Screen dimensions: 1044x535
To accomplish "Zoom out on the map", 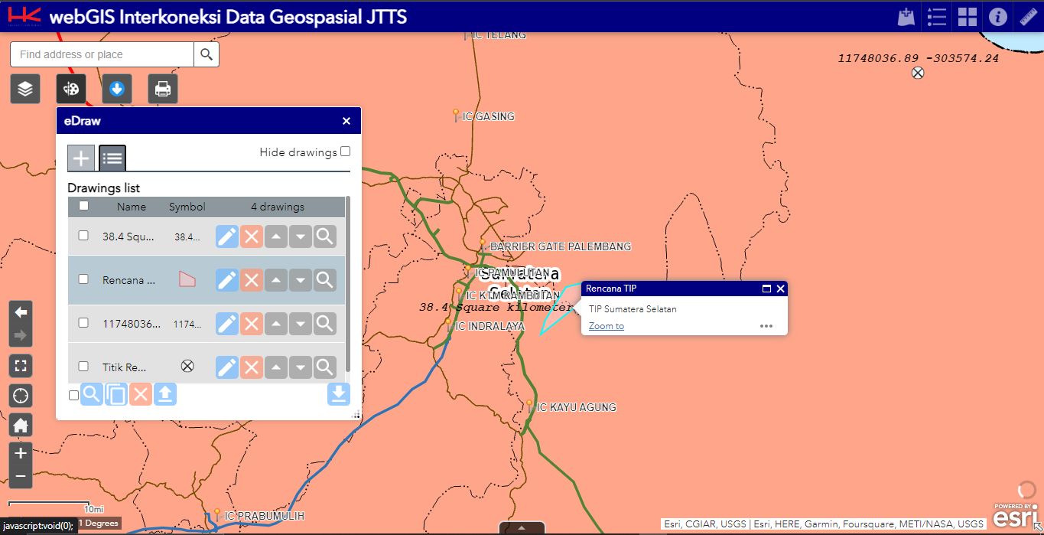I will (21, 477).
